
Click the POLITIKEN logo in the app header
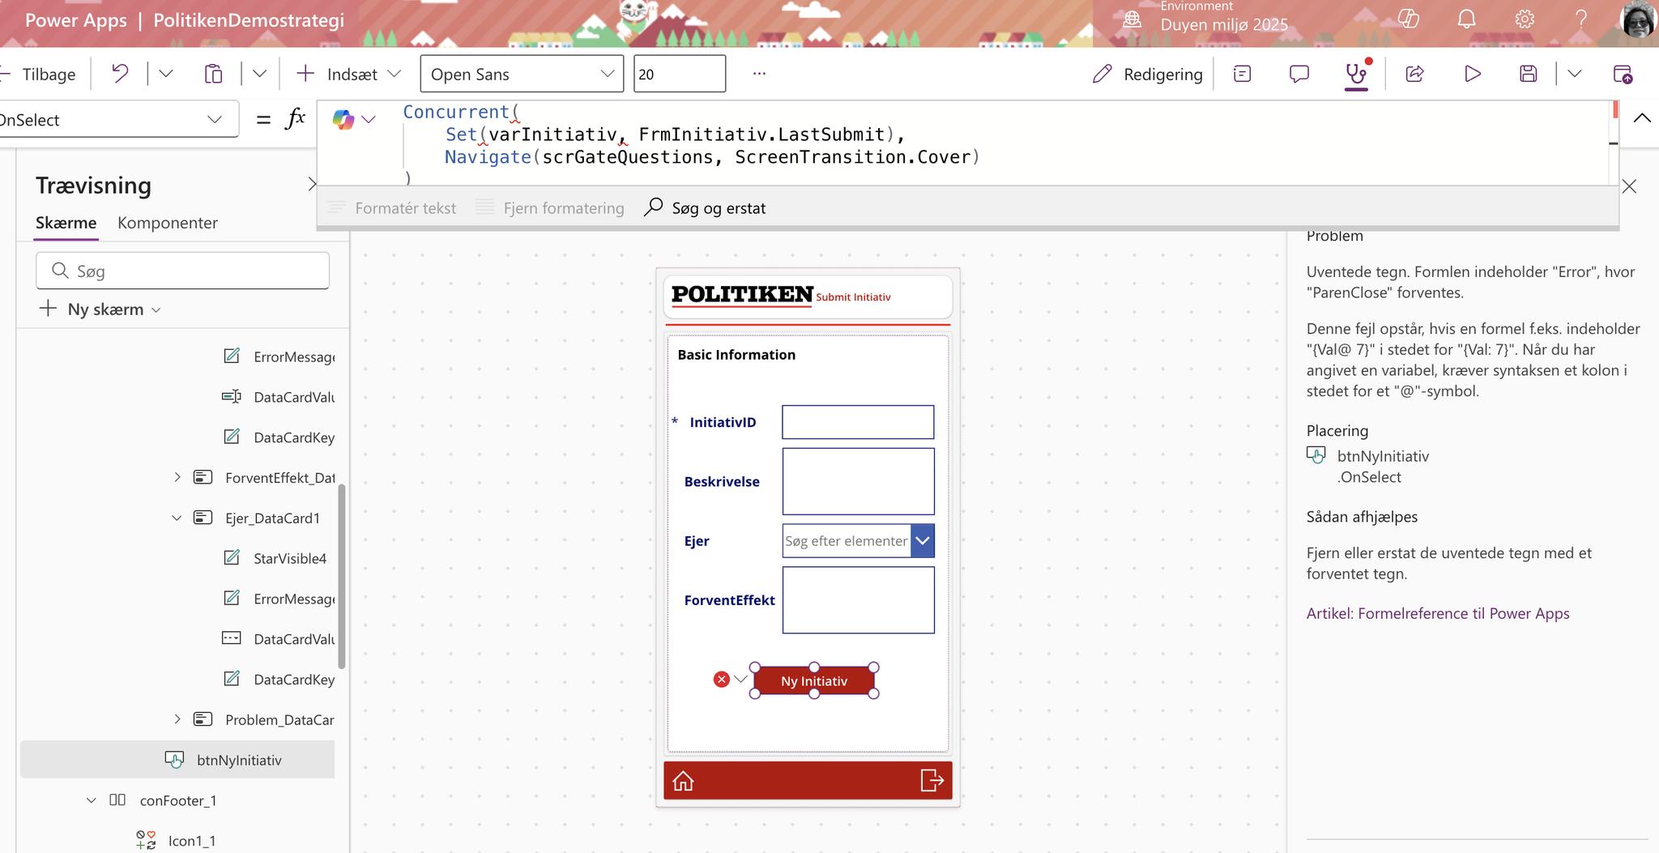742,295
